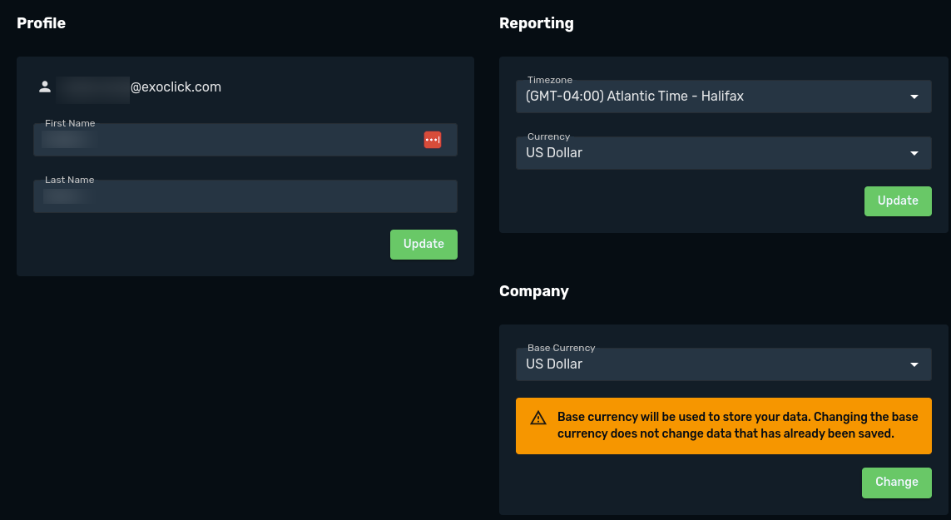Click the @exoclick.com email address
Image resolution: width=951 pixels, height=520 pixels.
point(176,87)
